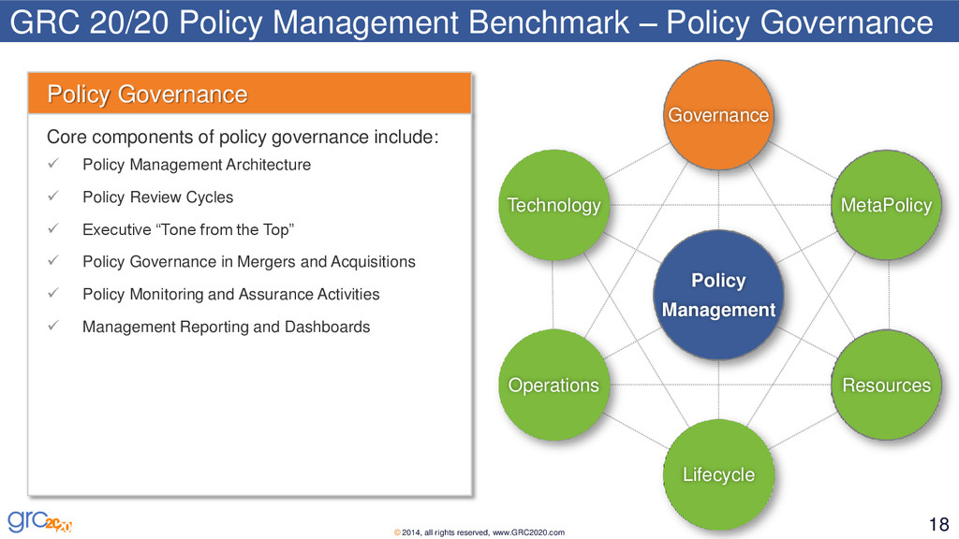Click the slide number 18
Screen dimensions: 959x539
[x=938, y=524]
